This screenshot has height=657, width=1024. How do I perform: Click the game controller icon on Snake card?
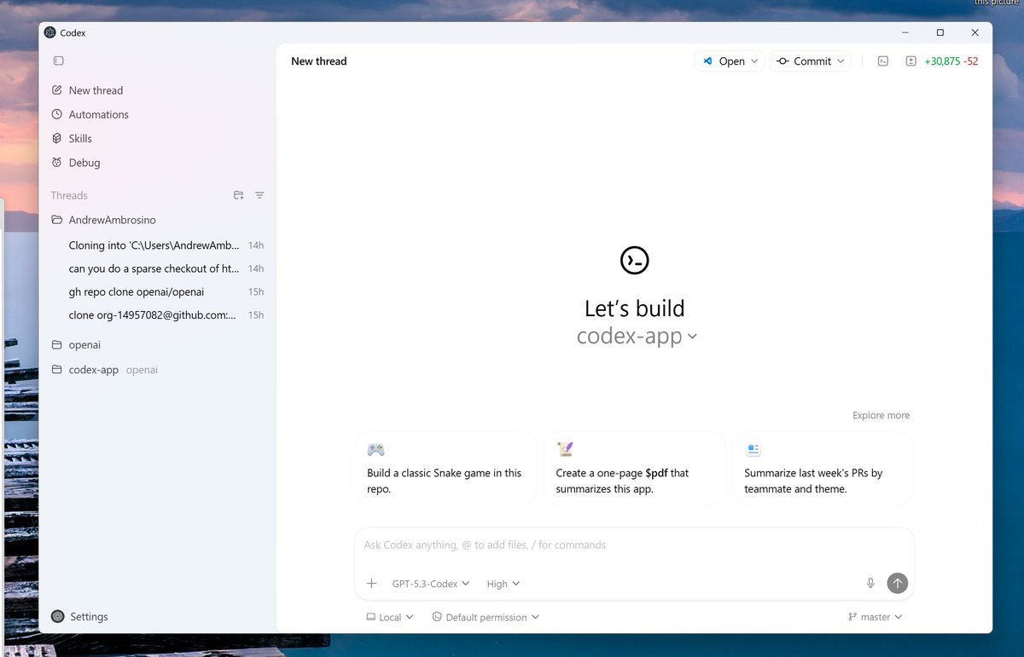point(375,449)
